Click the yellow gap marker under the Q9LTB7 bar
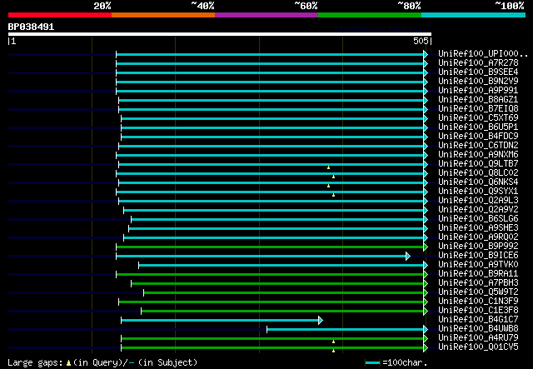Viewport: 533px width, 369px height. (x=328, y=167)
